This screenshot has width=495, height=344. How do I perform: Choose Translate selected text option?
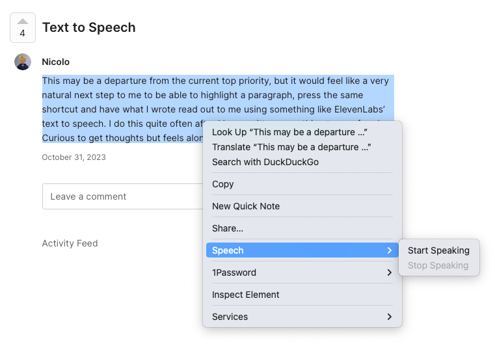(x=291, y=147)
